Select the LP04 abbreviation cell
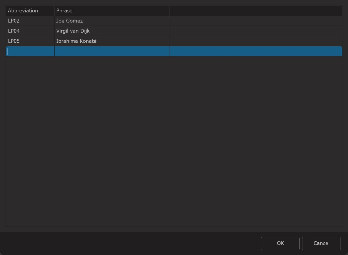This screenshot has height=255, width=348. click(30, 31)
